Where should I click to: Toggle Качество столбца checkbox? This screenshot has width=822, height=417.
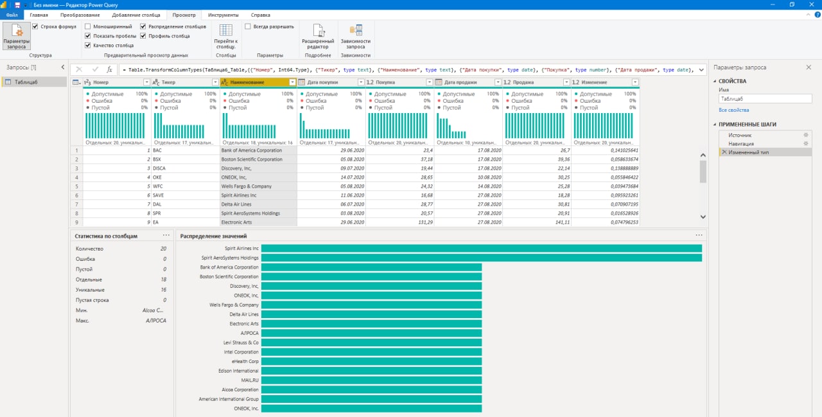coord(88,46)
